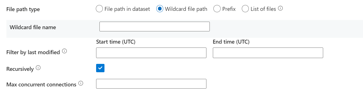Click the Wildcard file name input box
This screenshot has width=363, height=100.
pos(155,27)
